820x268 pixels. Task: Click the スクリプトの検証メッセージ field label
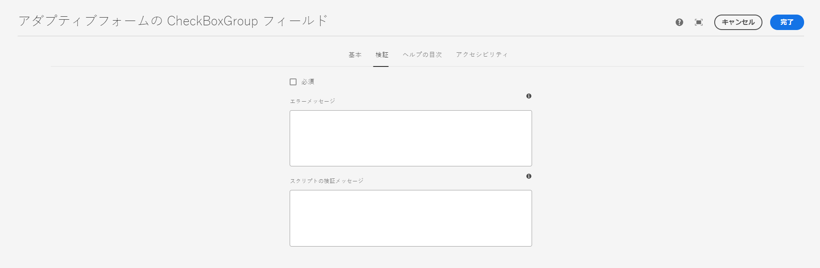[327, 181]
